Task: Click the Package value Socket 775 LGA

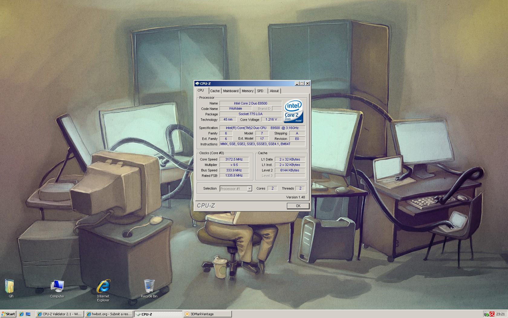Action: click(250, 114)
